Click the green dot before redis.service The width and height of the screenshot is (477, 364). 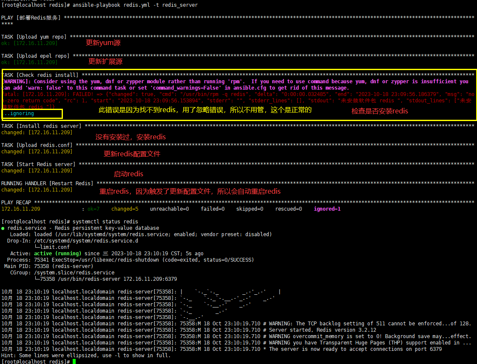click(3, 228)
